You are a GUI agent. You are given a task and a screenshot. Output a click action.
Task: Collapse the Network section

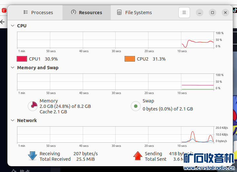[x=13, y=120]
